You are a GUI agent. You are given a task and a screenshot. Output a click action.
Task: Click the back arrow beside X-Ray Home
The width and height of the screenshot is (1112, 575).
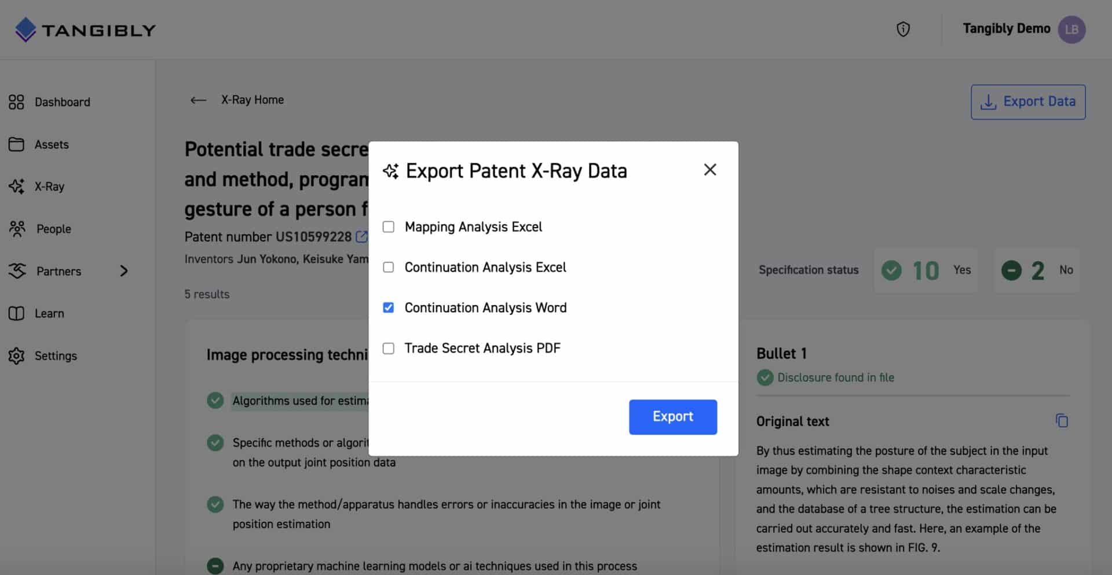(x=198, y=100)
